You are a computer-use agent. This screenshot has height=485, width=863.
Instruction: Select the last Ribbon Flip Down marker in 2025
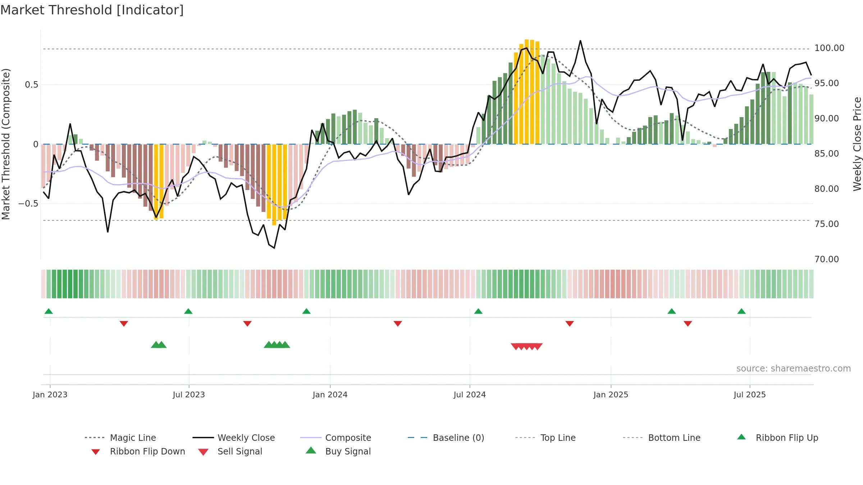point(688,324)
